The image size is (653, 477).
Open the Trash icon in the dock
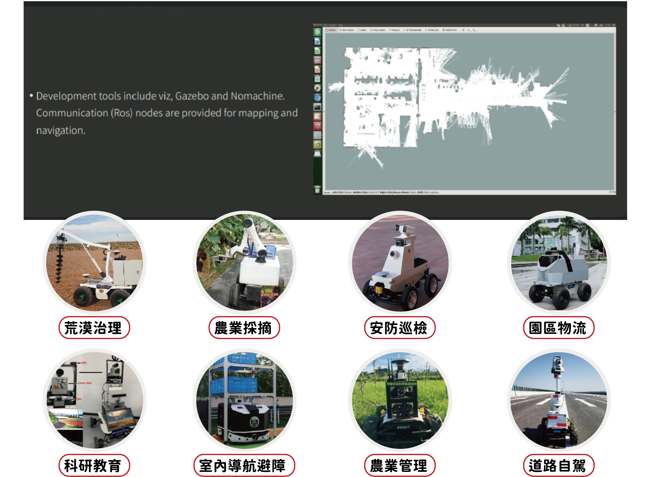click(317, 190)
